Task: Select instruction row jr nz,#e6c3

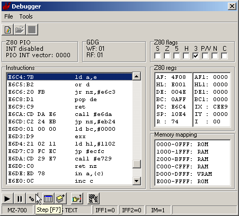Action: [x=69, y=92]
